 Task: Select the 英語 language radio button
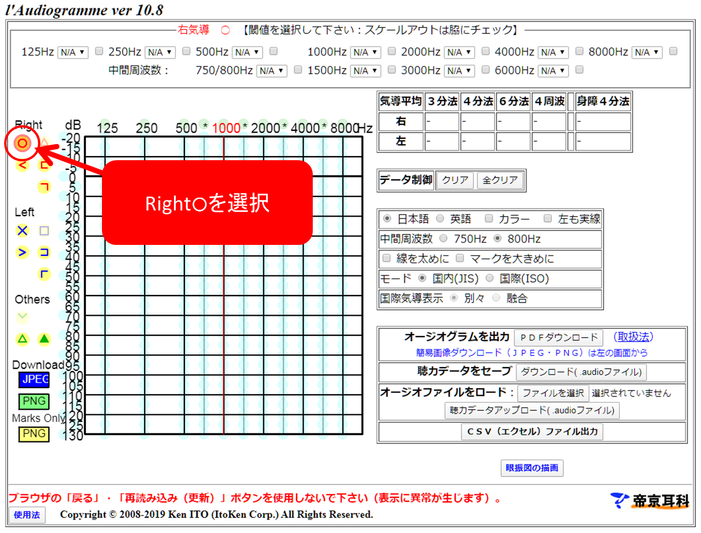(x=440, y=218)
